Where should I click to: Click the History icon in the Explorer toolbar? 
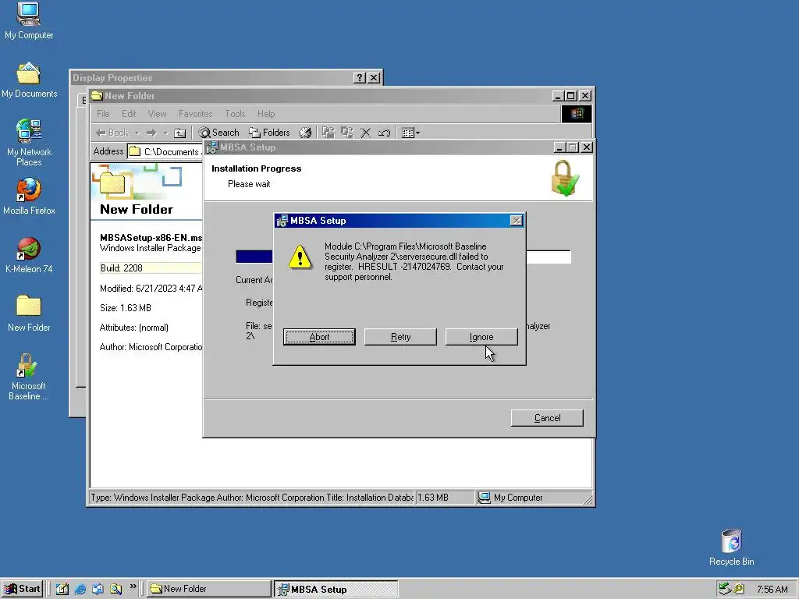pos(305,133)
